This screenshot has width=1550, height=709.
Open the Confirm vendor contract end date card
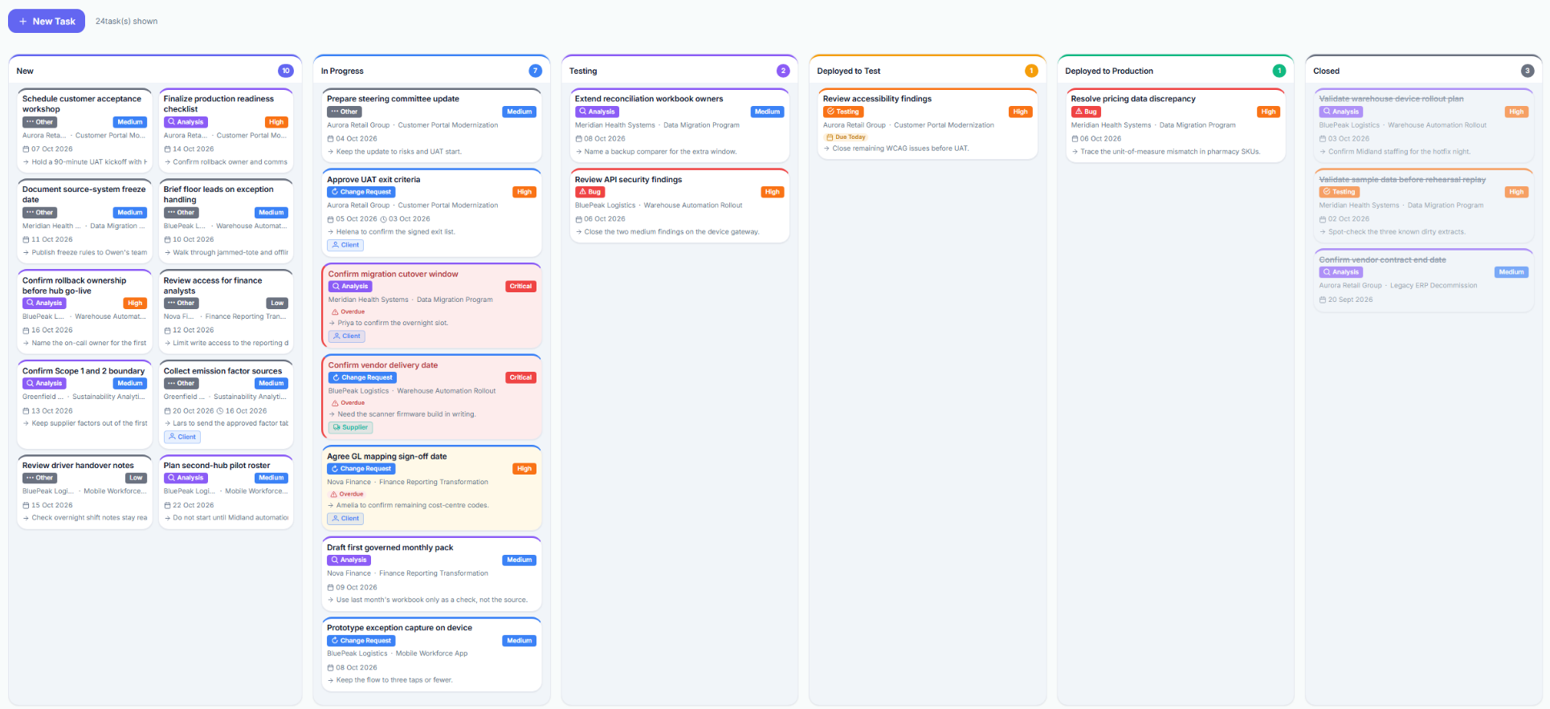(x=1424, y=280)
